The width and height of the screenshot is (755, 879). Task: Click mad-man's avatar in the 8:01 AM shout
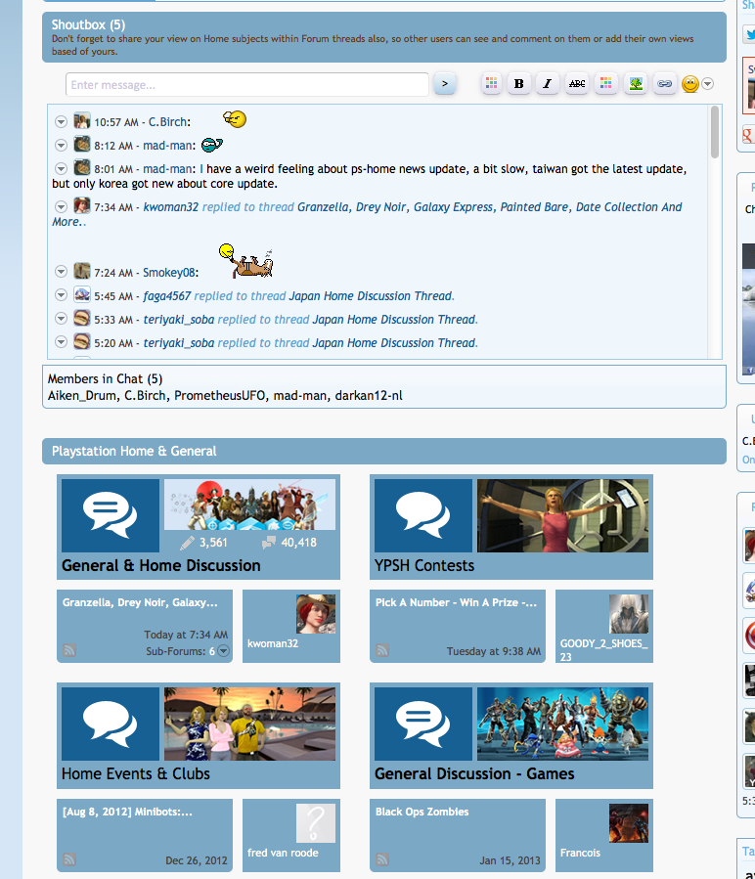click(82, 167)
